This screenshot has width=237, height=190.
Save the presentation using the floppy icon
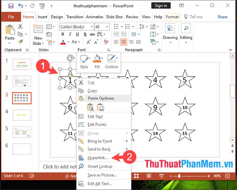(x=11, y=6)
